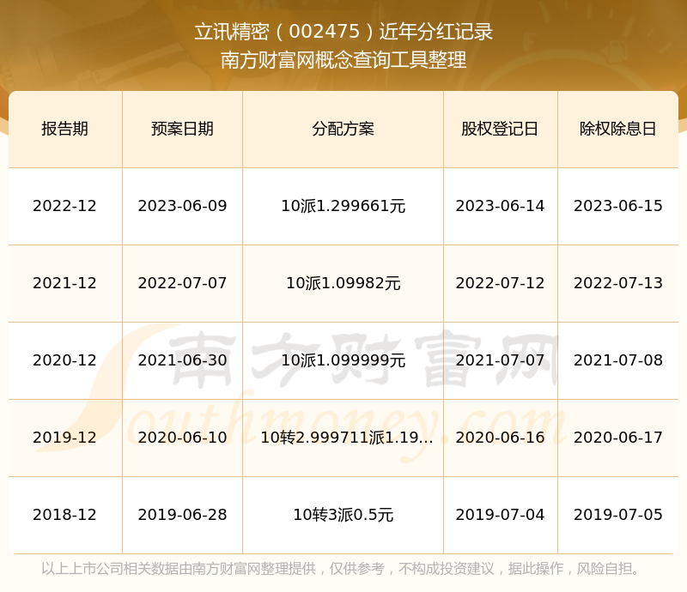The height and width of the screenshot is (592, 687).
Task: Select record date 2022-07-12
Action: (500, 283)
